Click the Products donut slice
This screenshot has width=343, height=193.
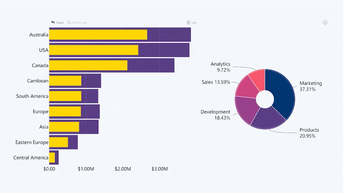269,119
